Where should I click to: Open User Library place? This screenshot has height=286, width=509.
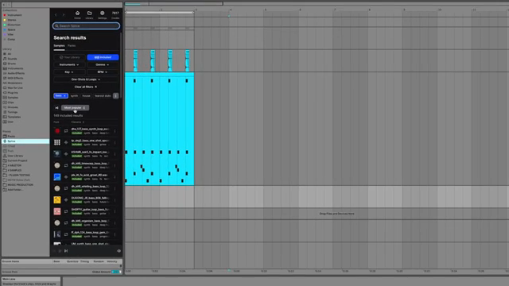tap(15, 156)
